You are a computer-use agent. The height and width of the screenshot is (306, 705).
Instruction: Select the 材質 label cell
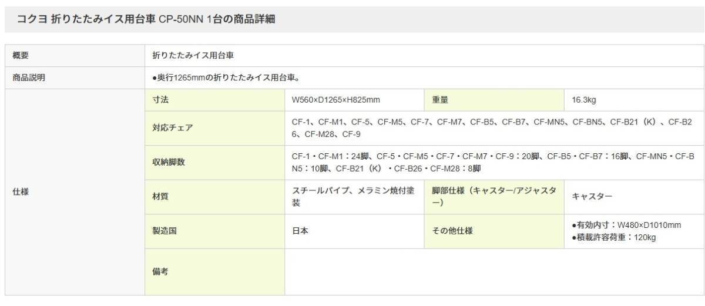(214, 197)
